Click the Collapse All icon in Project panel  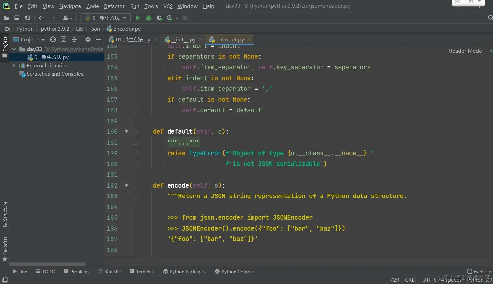74,39
